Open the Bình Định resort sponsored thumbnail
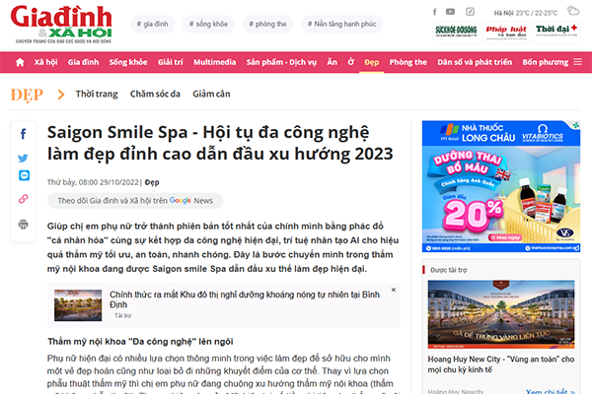 click(x=78, y=305)
